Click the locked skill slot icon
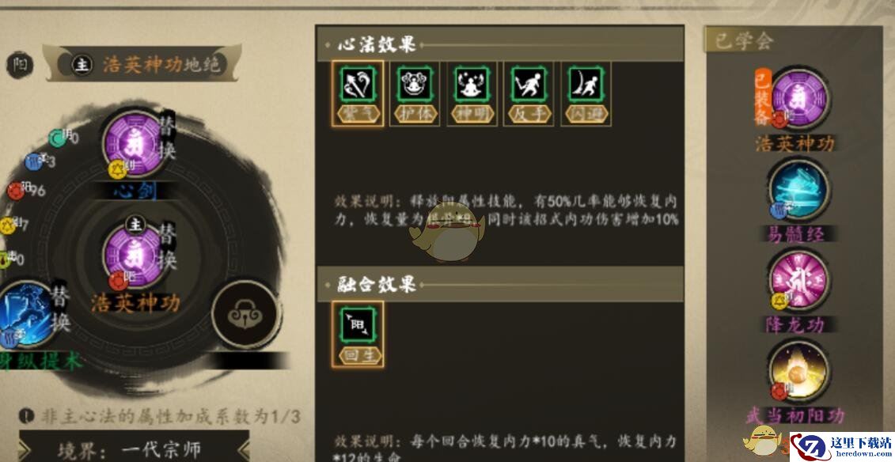895x462 pixels. click(245, 314)
